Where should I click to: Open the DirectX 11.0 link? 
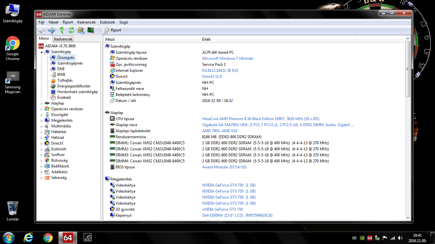212,77
